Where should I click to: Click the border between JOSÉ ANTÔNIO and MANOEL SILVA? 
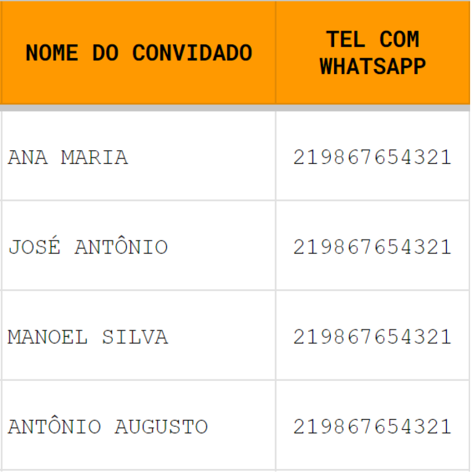[x=138, y=290]
